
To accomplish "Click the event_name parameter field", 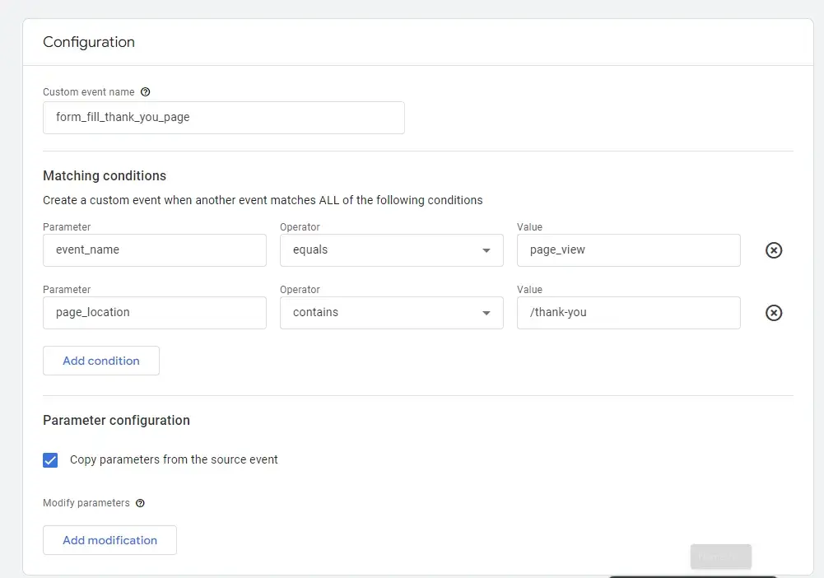I will pos(154,250).
